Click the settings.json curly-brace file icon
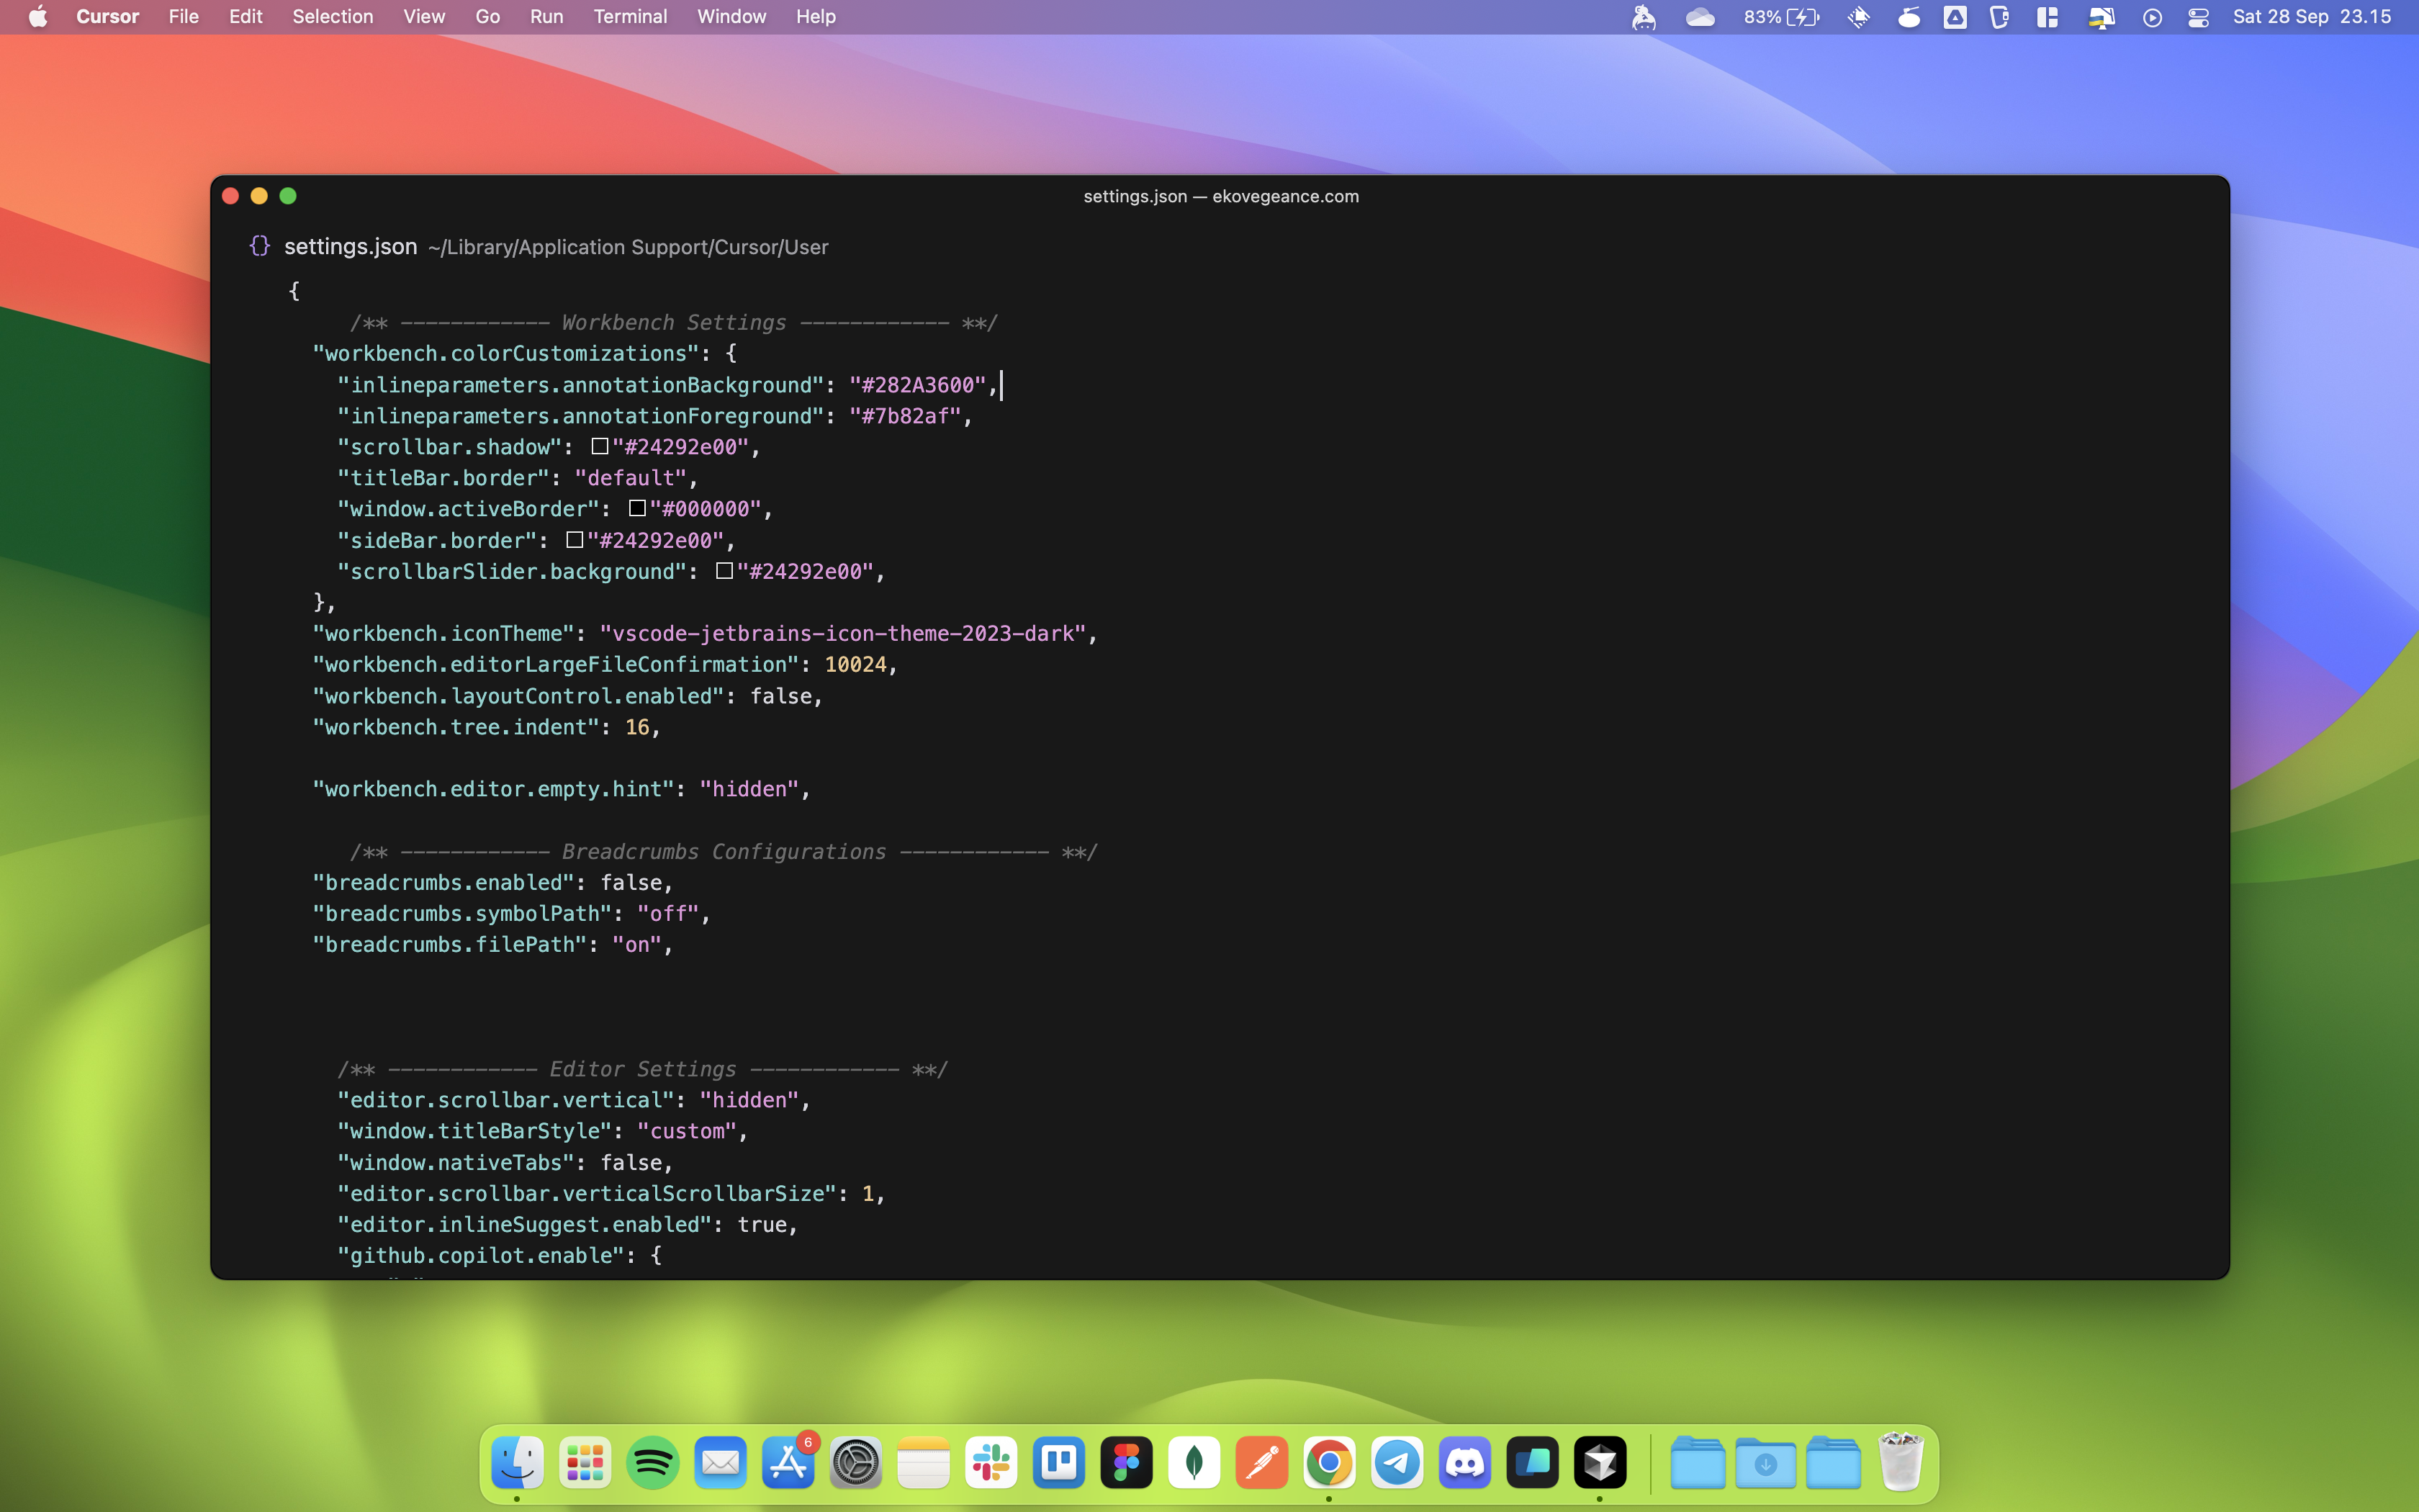The width and height of the screenshot is (2419, 1512). click(x=259, y=246)
